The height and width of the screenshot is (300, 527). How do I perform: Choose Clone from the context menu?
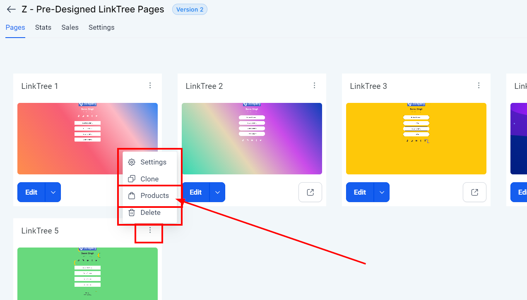pos(149,179)
